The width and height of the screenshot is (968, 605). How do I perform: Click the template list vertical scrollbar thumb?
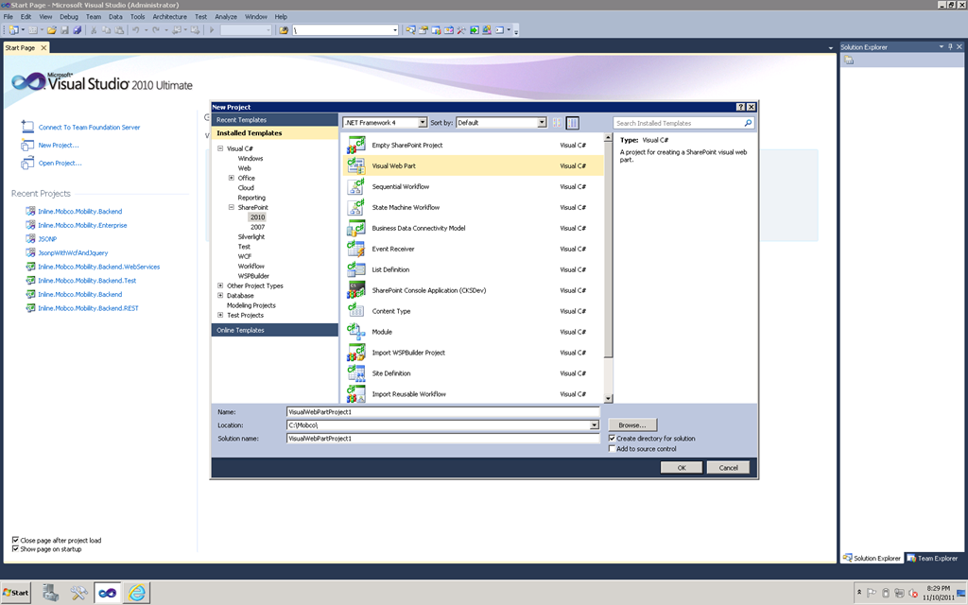608,250
